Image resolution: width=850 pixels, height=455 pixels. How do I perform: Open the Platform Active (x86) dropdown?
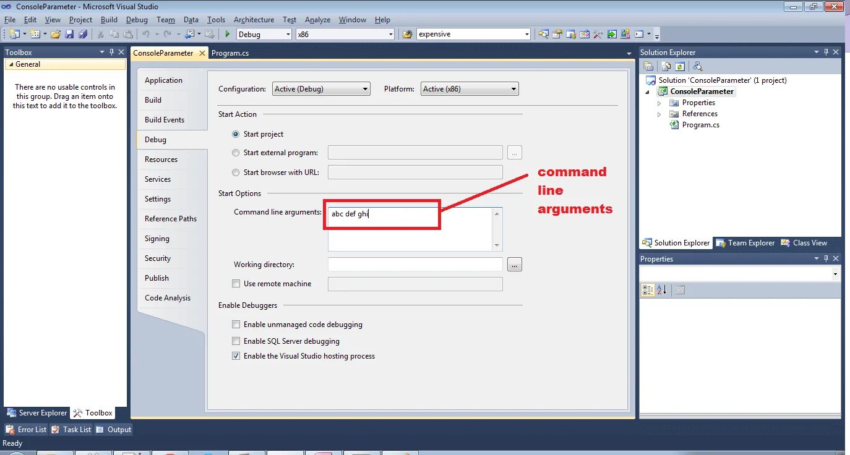click(x=470, y=89)
